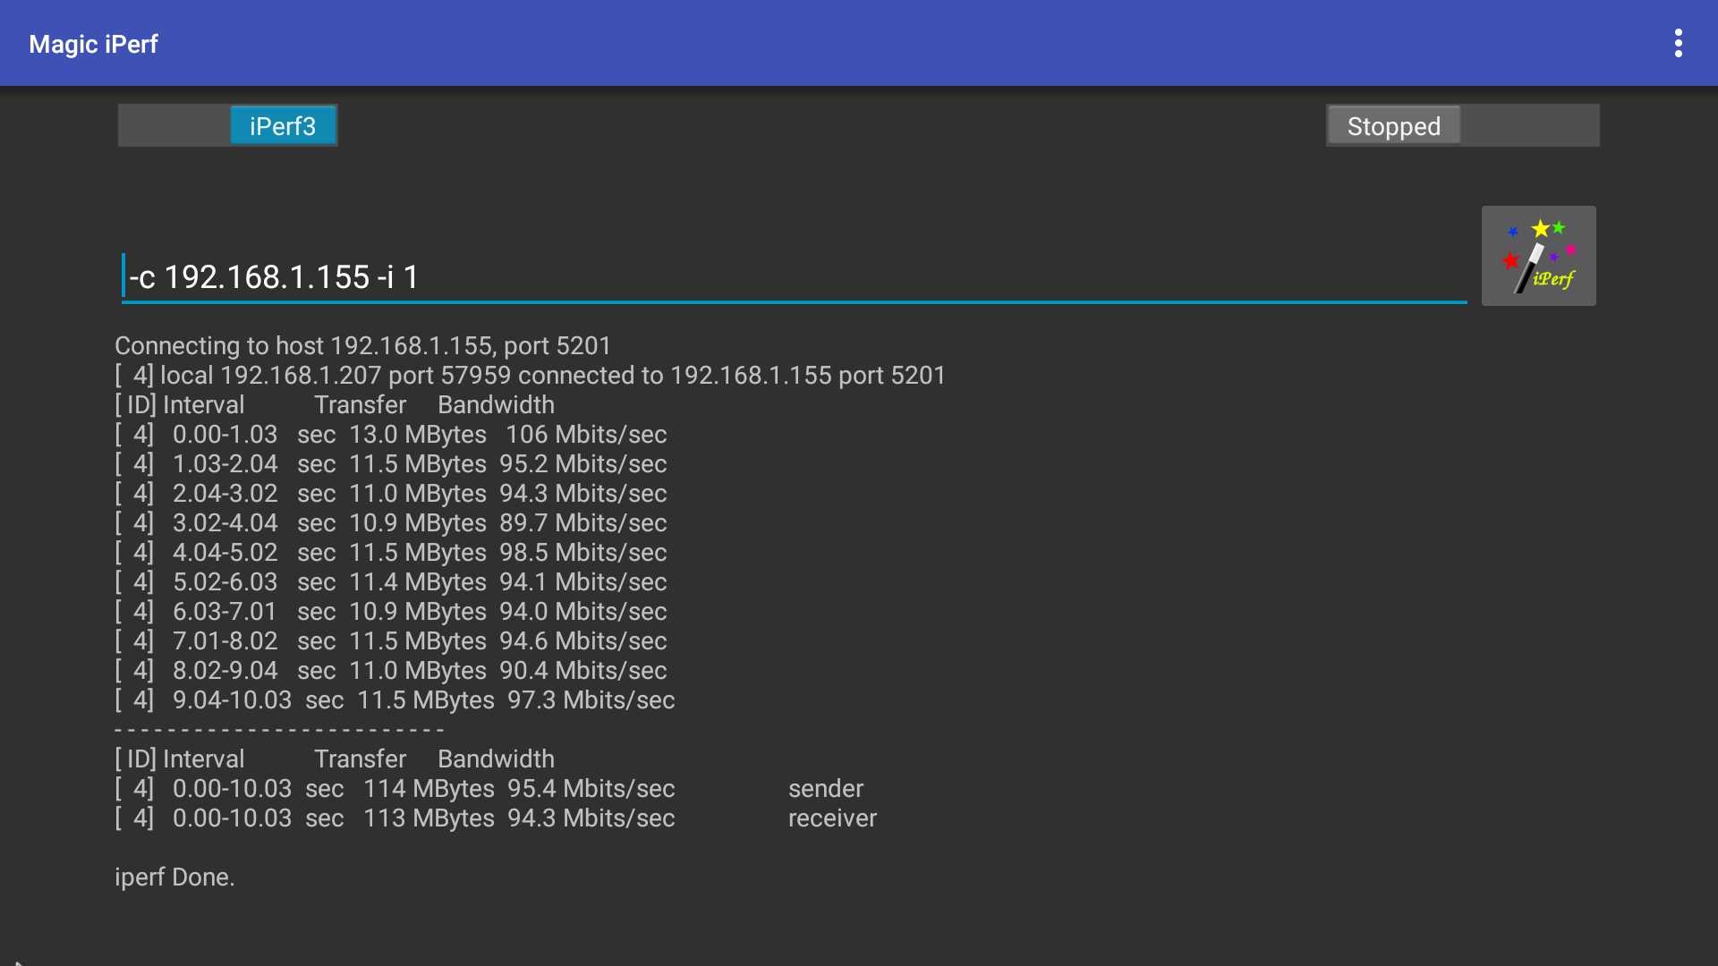Click the Magic iPerf app title

(x=93, y=44)
